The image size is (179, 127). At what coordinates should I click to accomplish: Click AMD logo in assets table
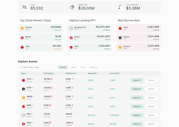(23, 106)
